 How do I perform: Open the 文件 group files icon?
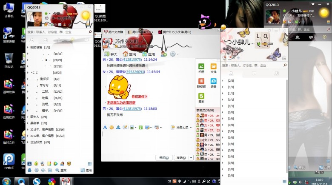[x=213, y=68]
